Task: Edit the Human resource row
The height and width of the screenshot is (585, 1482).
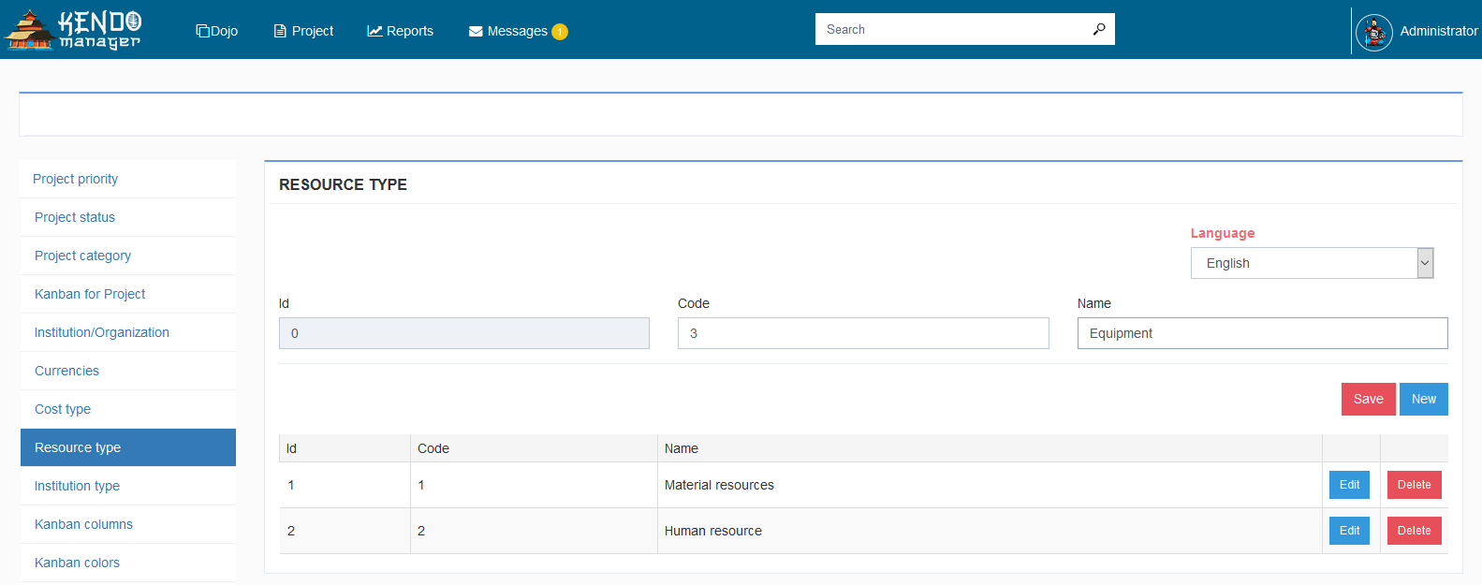Action: (x=1349, y=531)
